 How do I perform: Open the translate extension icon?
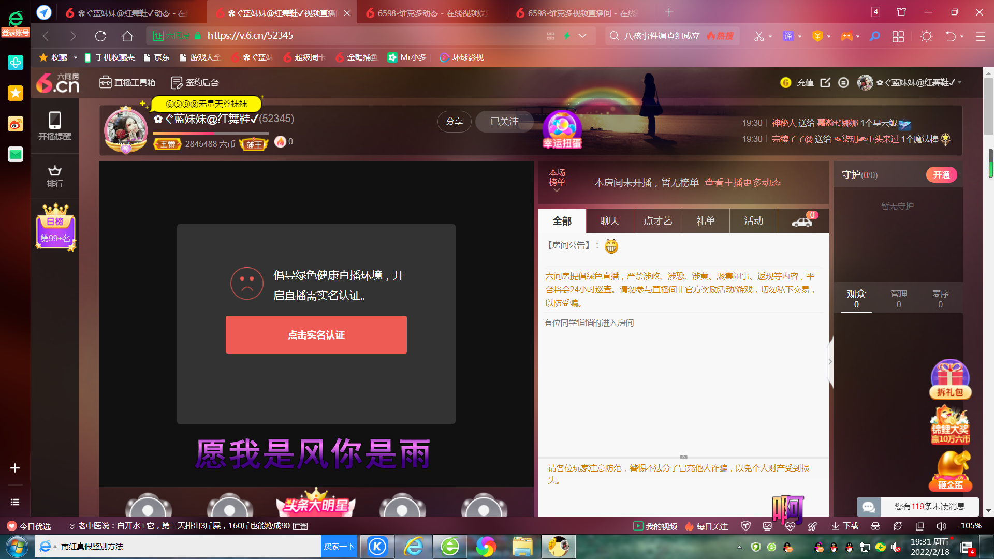click(x=788, y=36)
